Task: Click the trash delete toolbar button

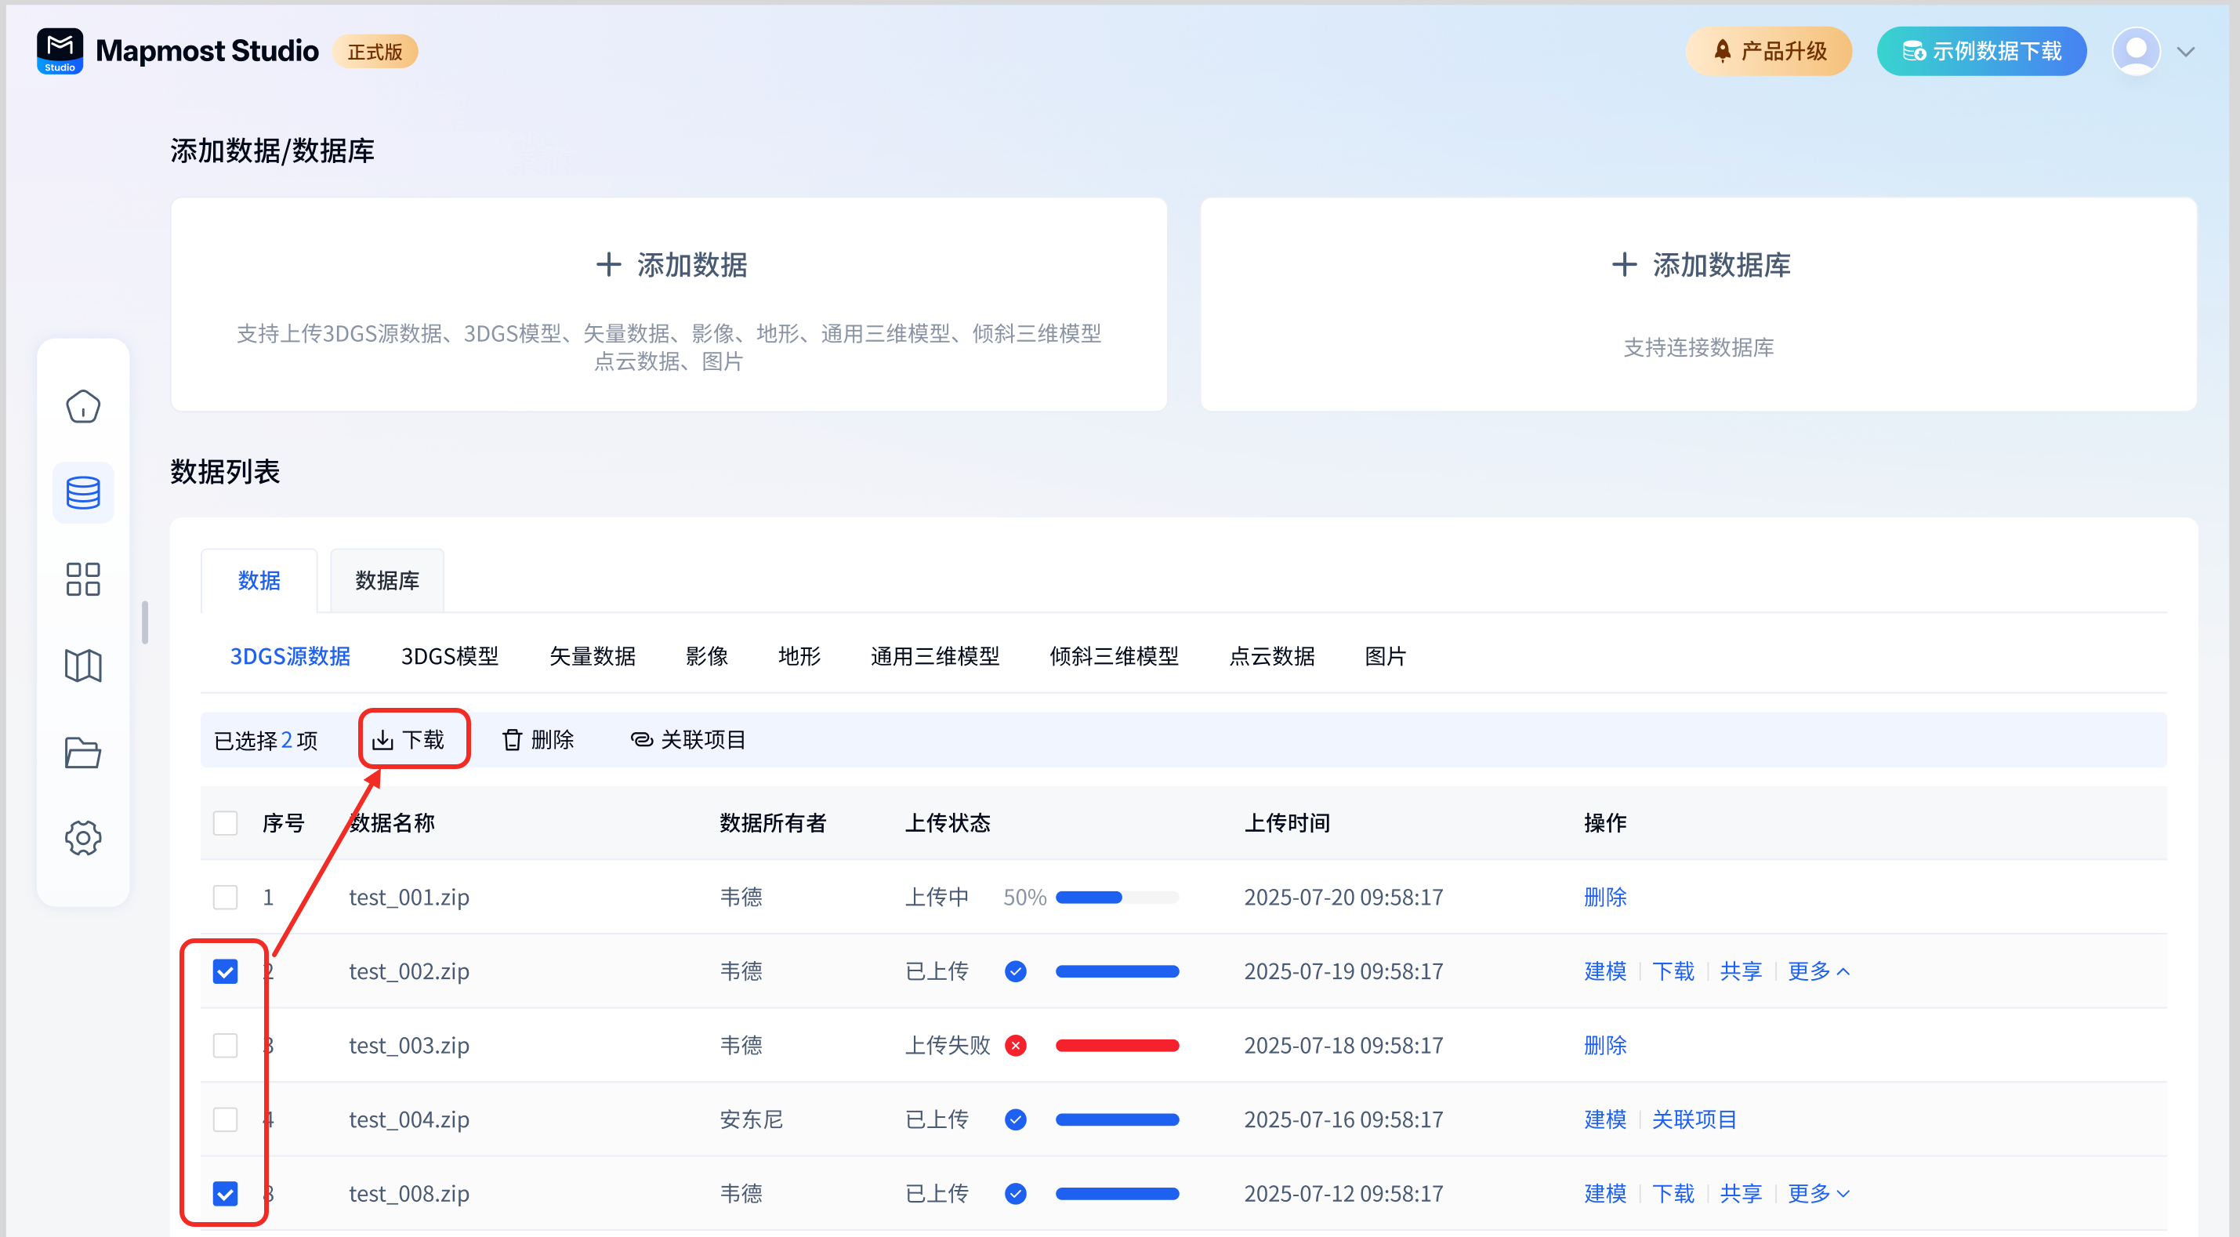Action: tap(538, 739)
